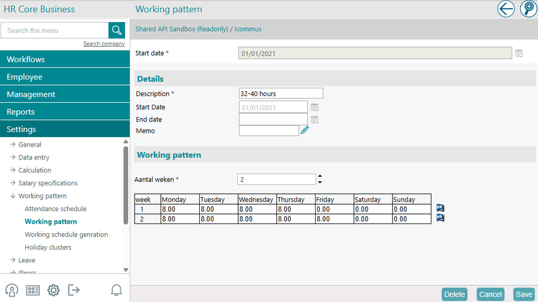538x302 pixels.
Task: Open calendar picker for Details Start Date
Action: tap(315, 107)
